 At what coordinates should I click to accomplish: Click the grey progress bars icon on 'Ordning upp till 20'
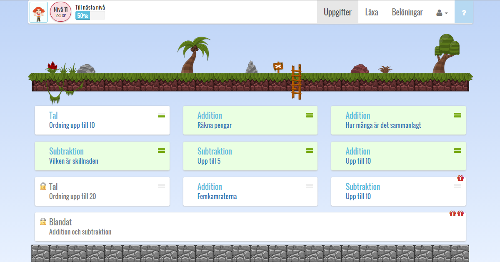click(x=162, y=186)
